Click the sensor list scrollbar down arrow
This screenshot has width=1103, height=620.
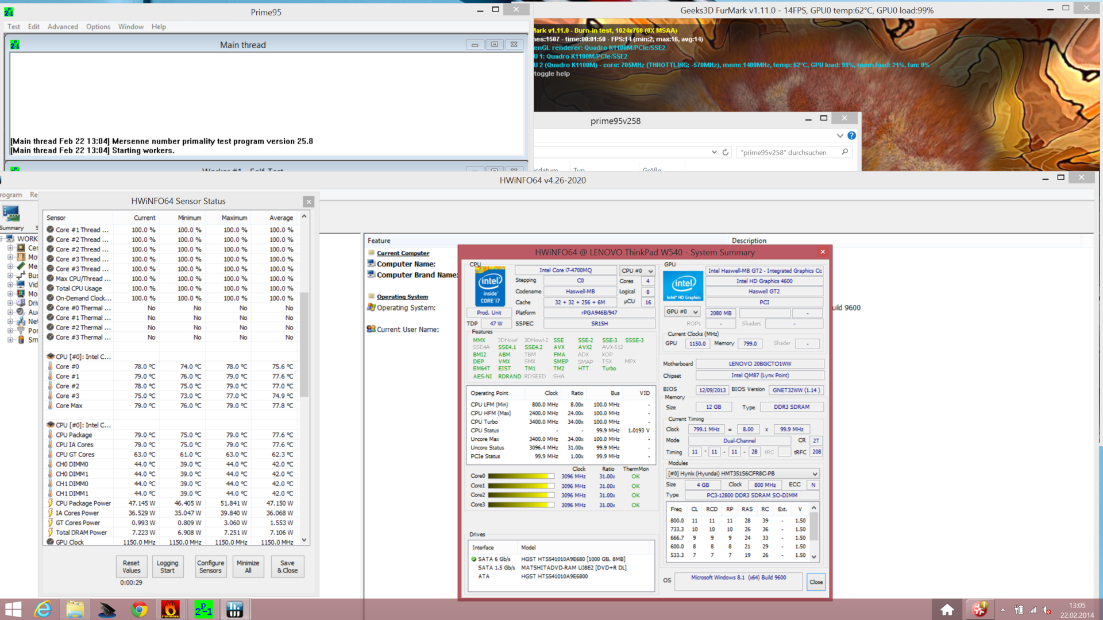tap(304, 540)
